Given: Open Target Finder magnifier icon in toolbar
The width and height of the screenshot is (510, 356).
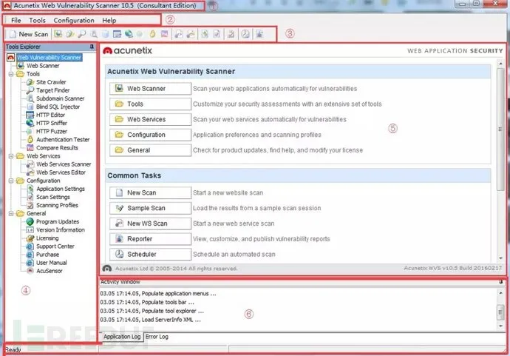Looking at the screenshot, I should [82, 34].
